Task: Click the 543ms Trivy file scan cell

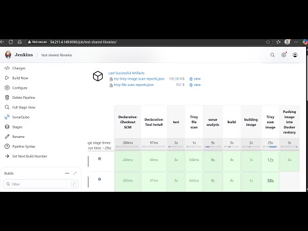Action: [x=194, y=181]
